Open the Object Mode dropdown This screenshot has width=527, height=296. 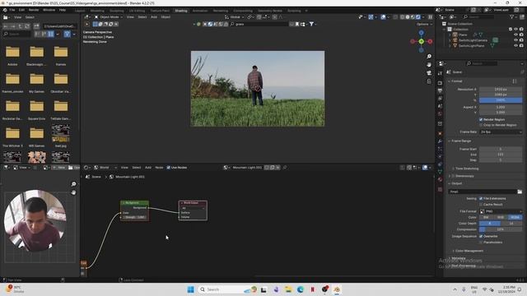coord(108,17)
